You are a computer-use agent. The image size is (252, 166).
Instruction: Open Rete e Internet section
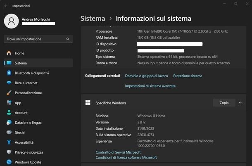point(26,83)
